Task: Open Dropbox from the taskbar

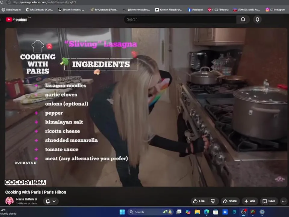Action: click(225, 212)
